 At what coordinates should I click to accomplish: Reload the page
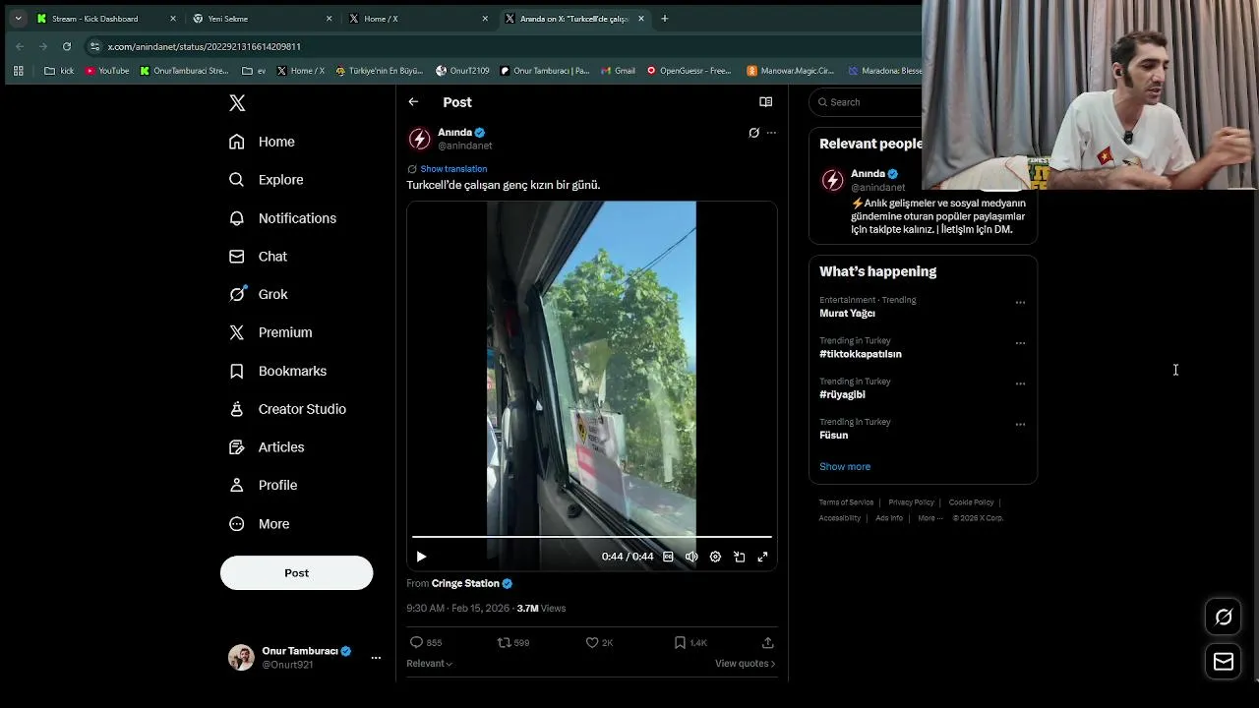click(x=67, y=46)
